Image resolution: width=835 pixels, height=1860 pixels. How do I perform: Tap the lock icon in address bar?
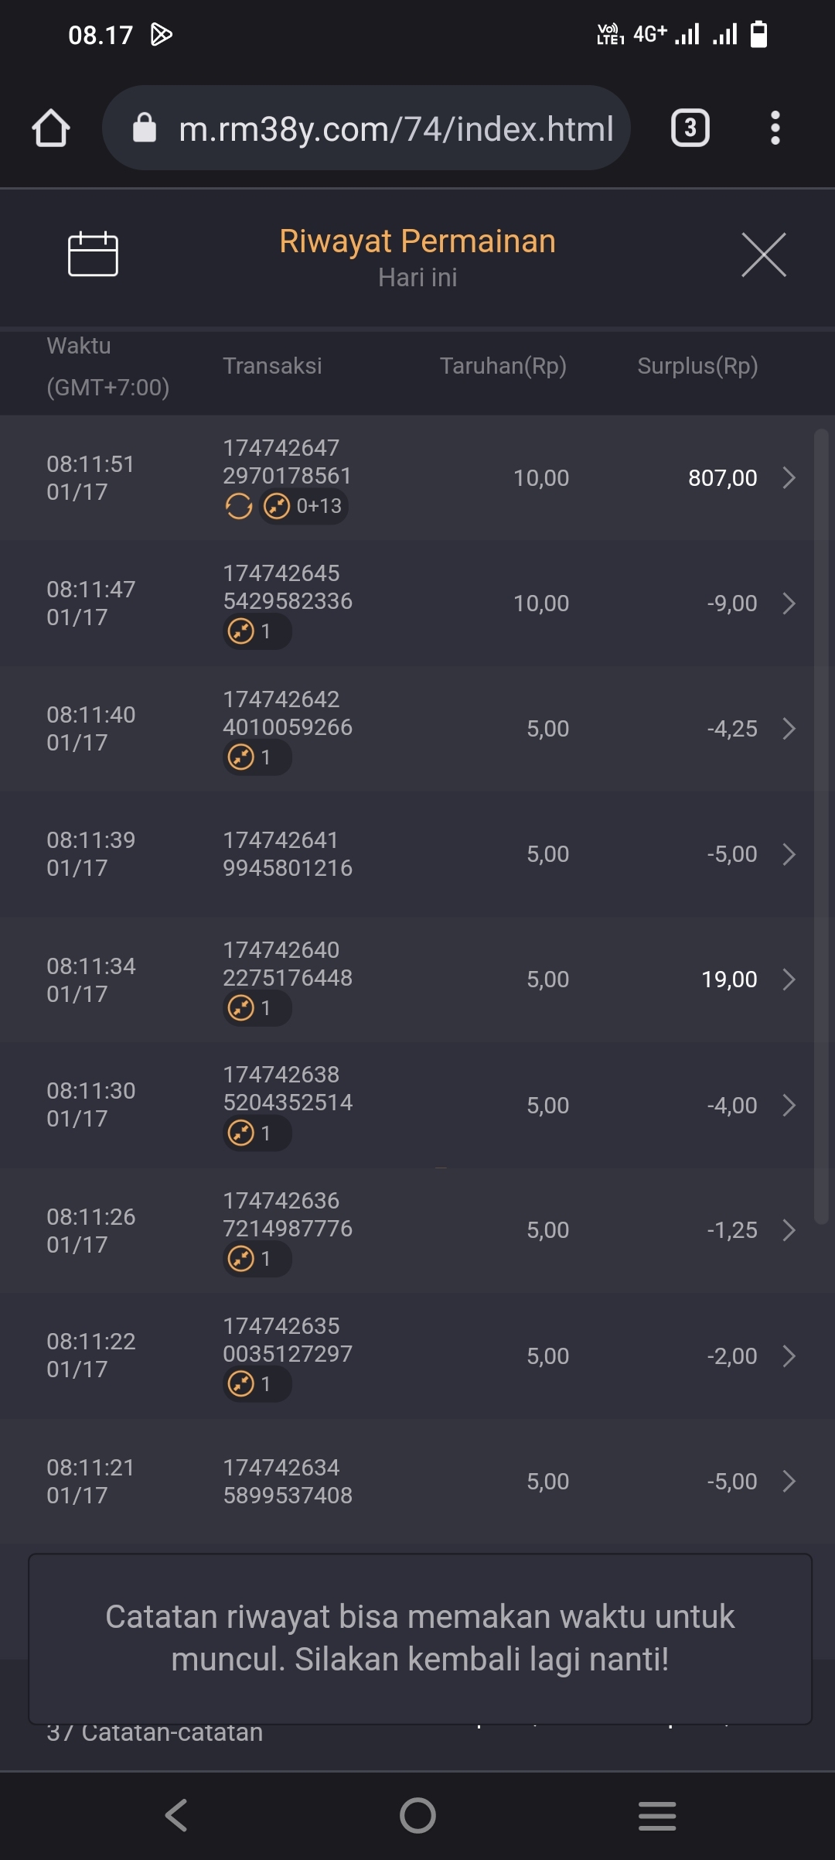pos(145,128)
